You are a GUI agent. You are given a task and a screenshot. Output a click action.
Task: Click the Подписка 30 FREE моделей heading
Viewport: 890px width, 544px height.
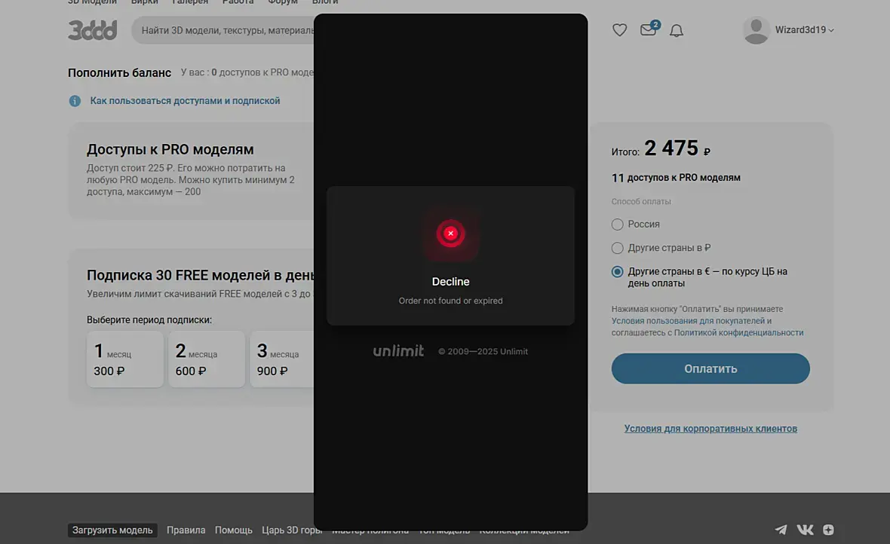[200, 275]
